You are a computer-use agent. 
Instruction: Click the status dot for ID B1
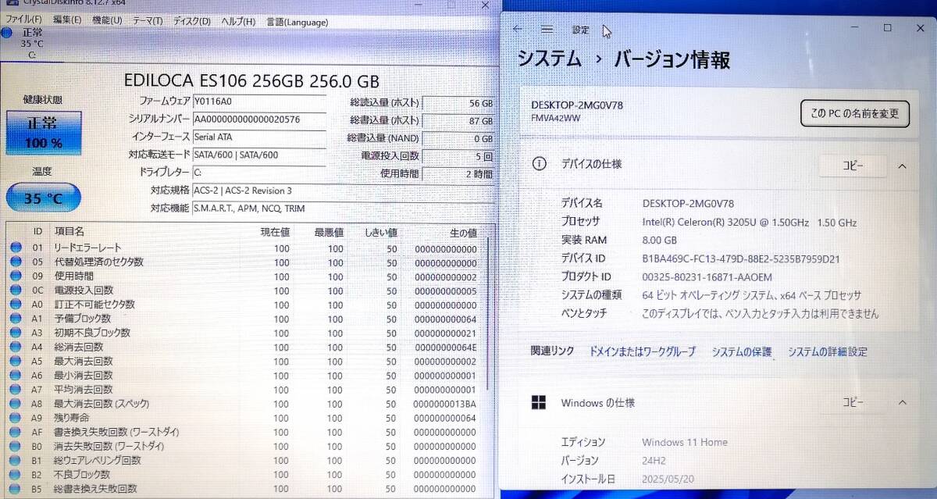tap(16, 460)
